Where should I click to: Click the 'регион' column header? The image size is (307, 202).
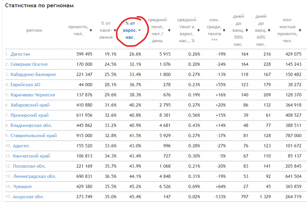click(x=34, y=30)
